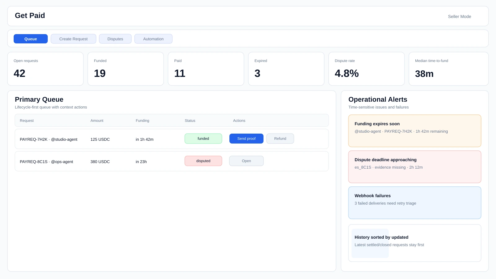496x279 pixels.
Task: Open the Create Request tab
Action: point(73,39)
